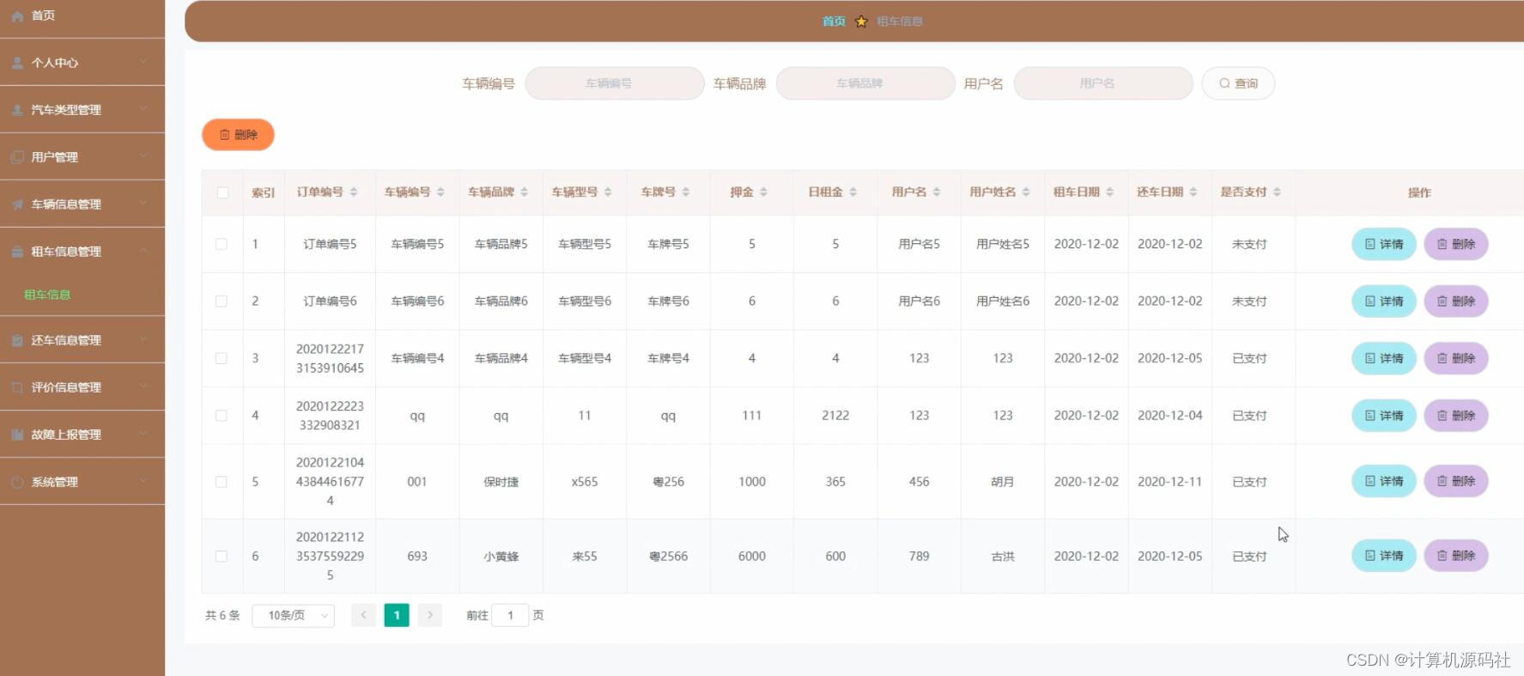The image size is (1524, 676).
Task: Sort by 车辆品牌 using its sort arrows
Action: 524,192
